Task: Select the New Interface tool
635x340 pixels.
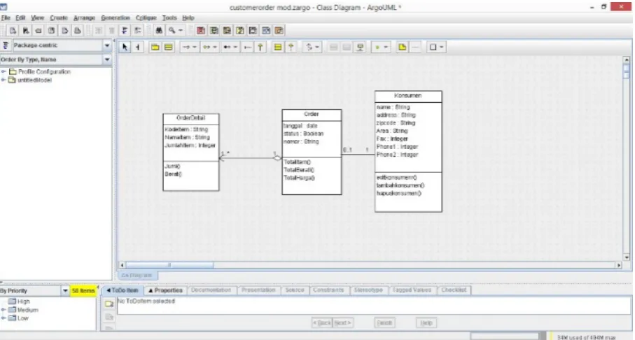Action: pos(278,48)
